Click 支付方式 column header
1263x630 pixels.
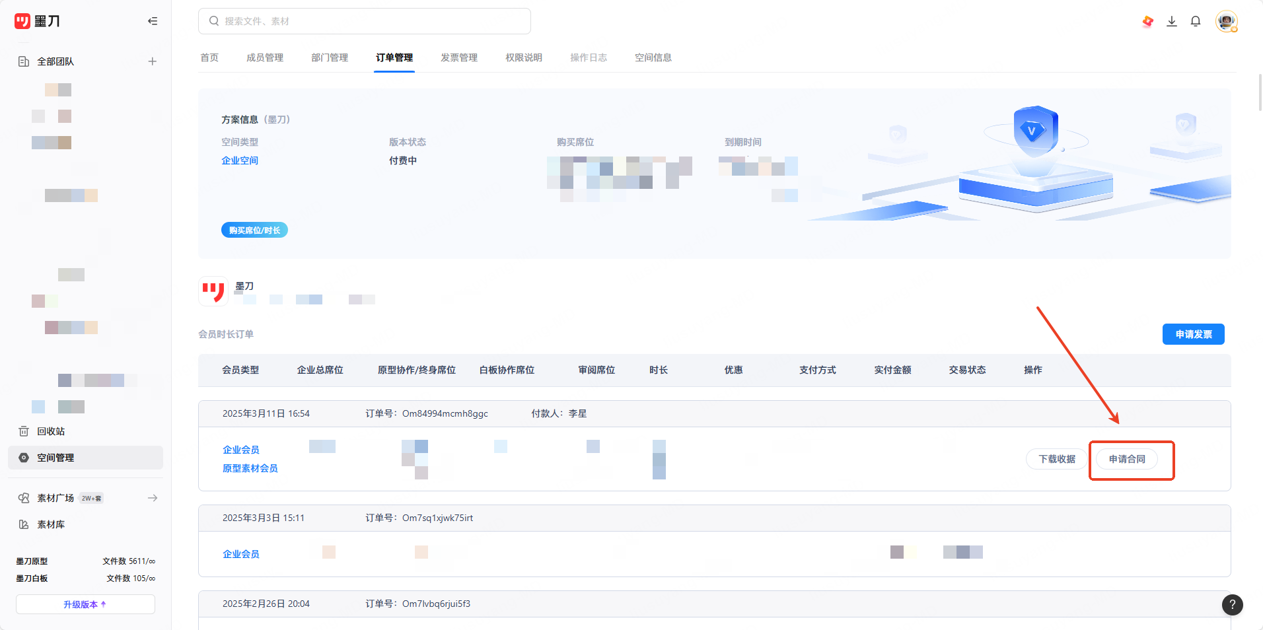point(818,370)
